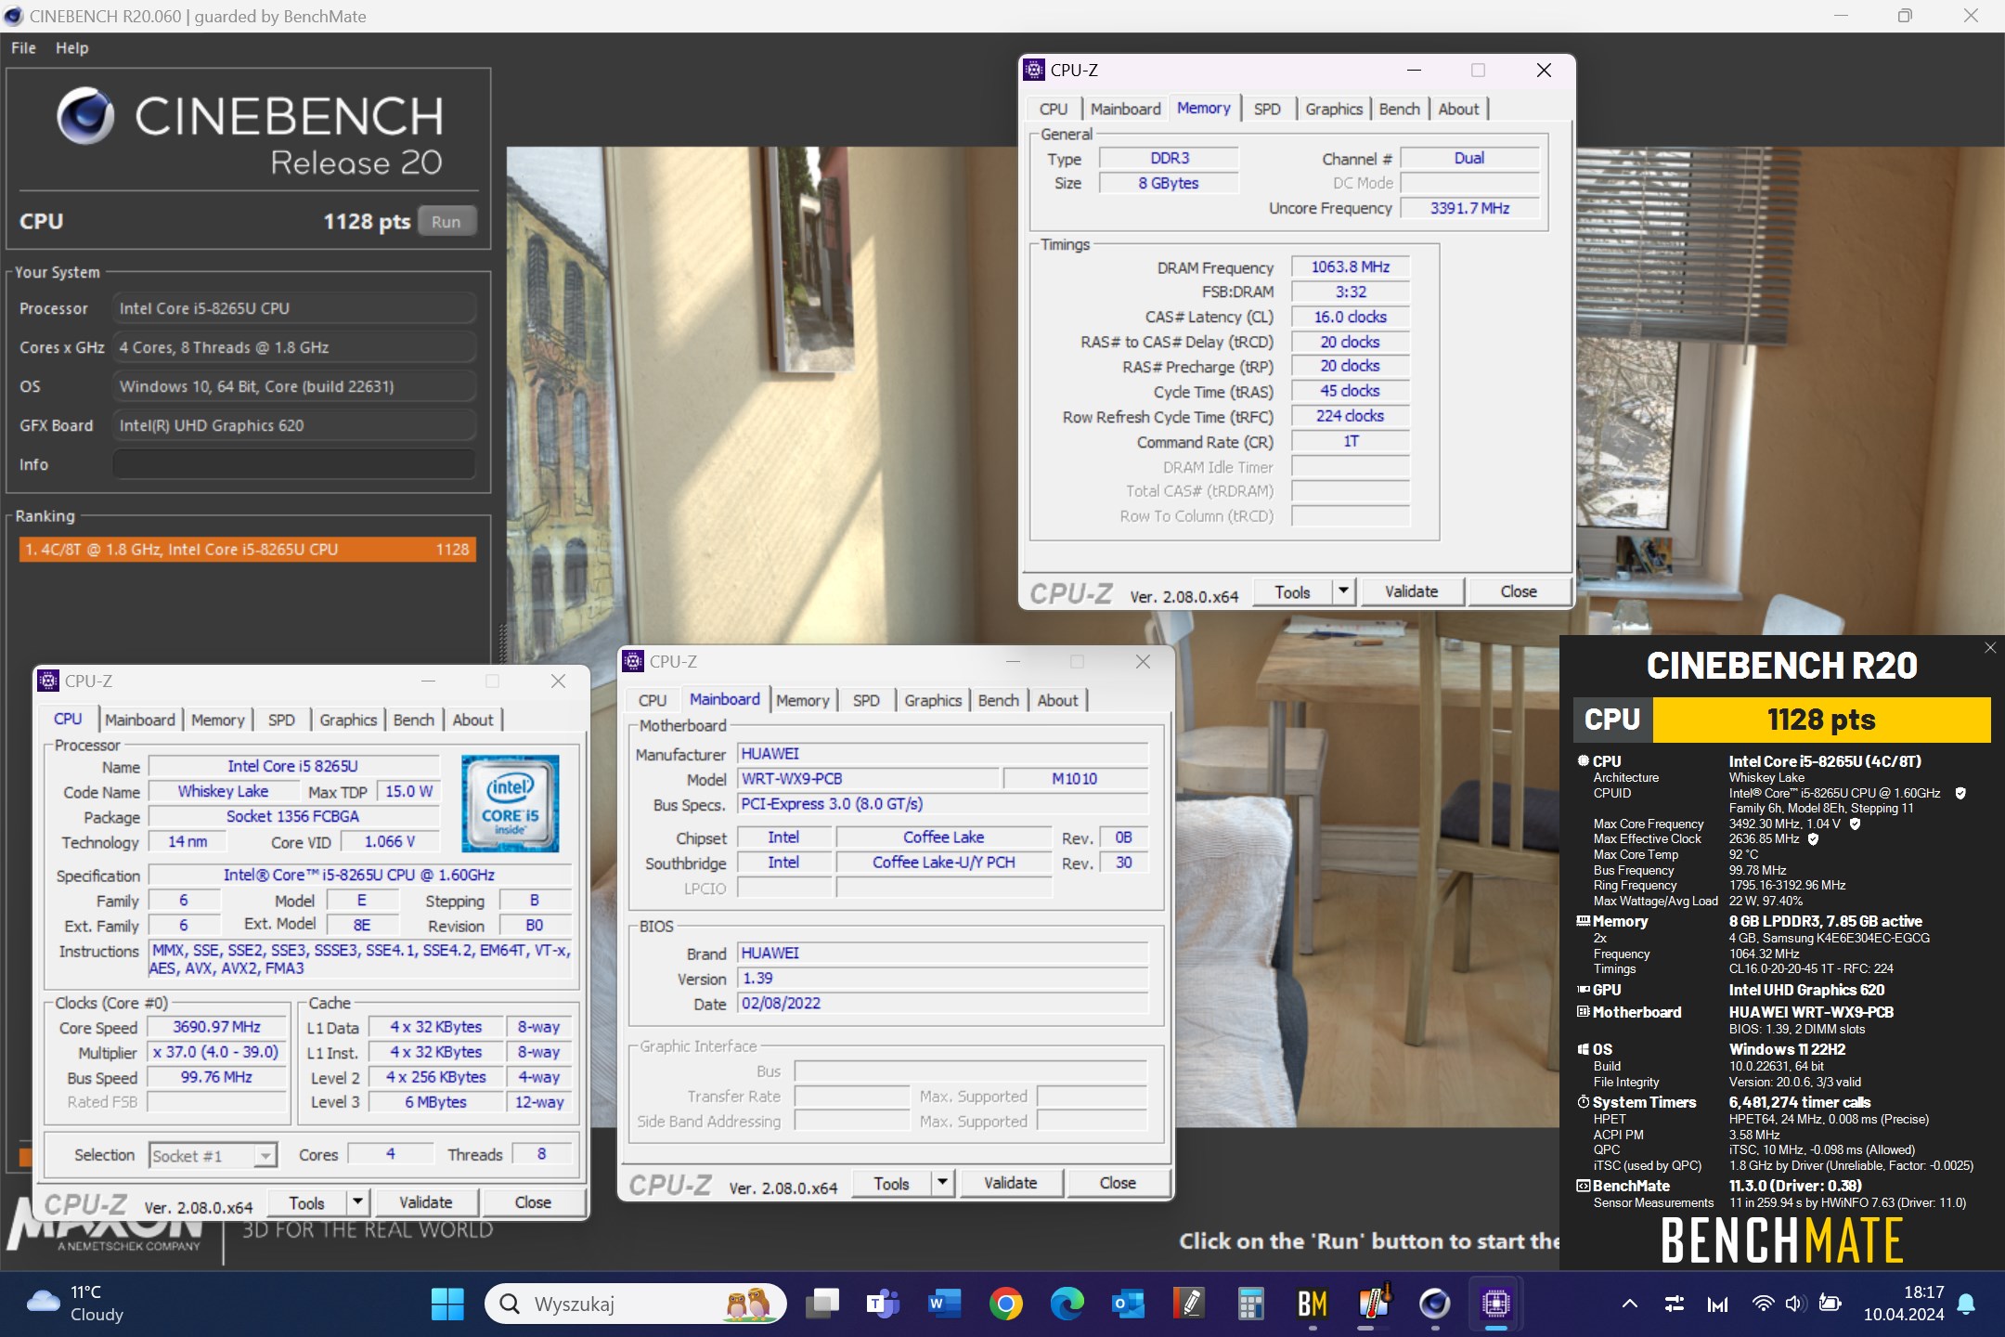Viewport: 2005px width, 1337px height.
Task: Open the SPD tab in CPU-Z Memory window
Action: 1267,109
